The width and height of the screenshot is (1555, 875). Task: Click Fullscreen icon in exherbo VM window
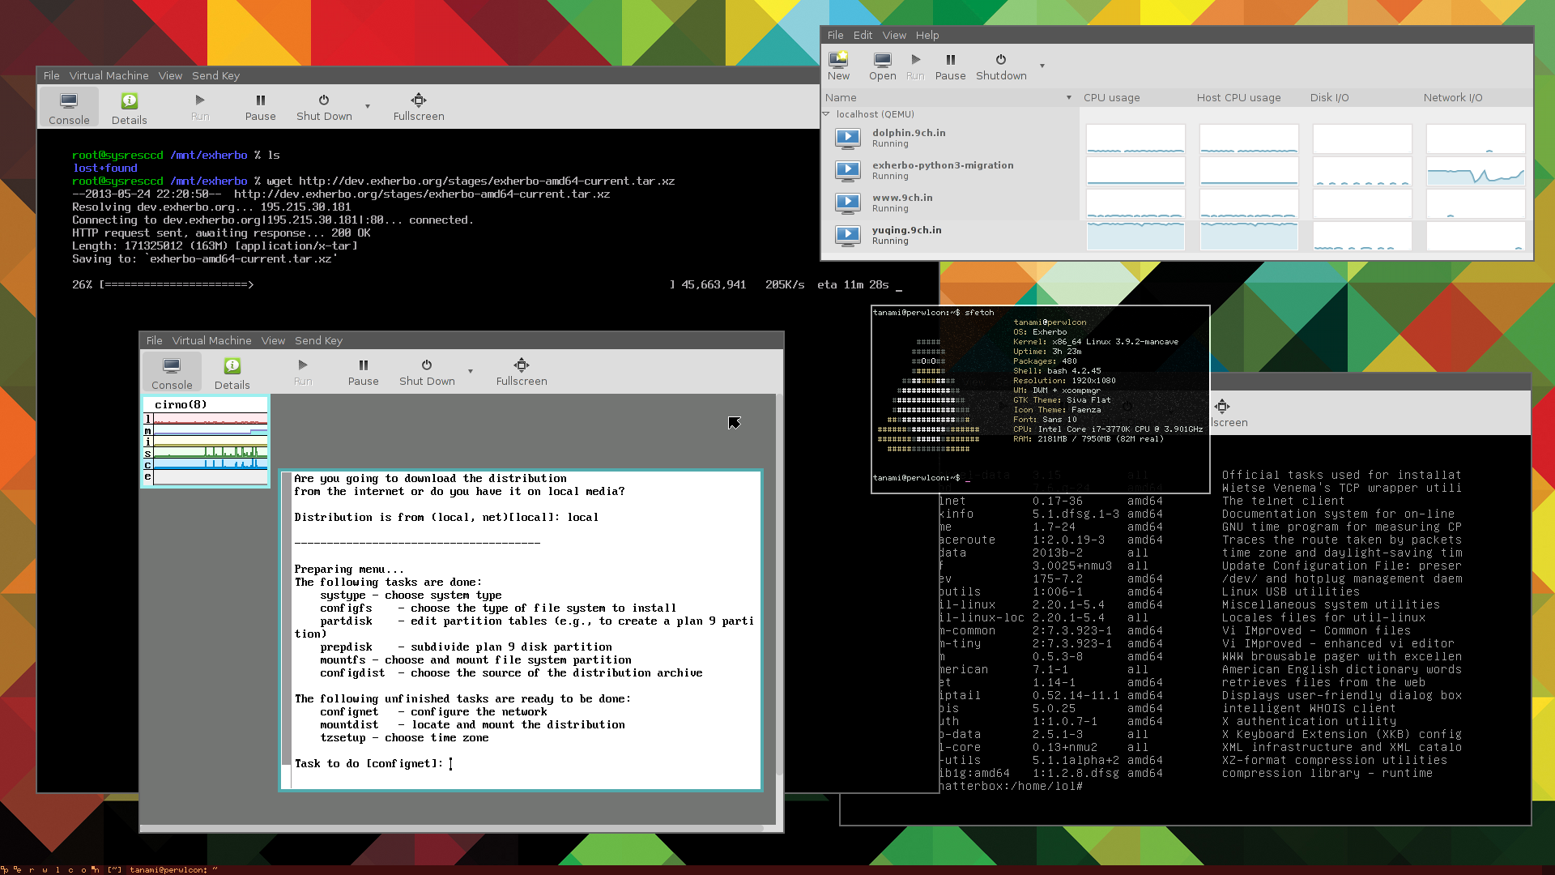418,100
